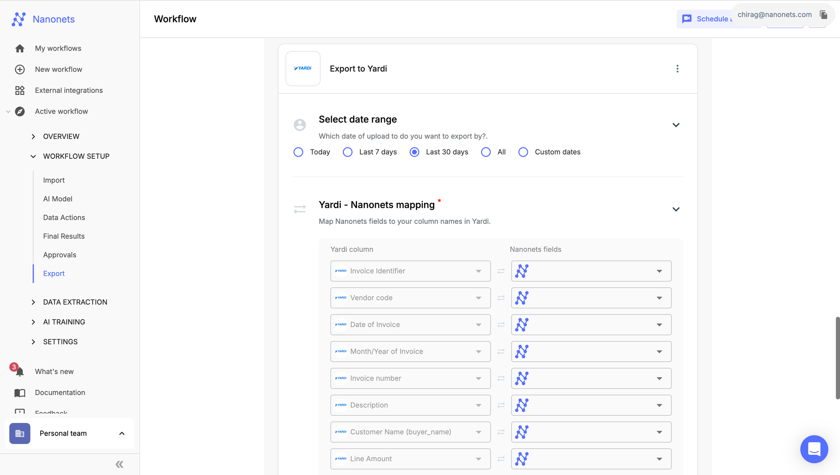840x475 pixels.
Task: Collapse the Select date range section
Action: pyautogui.click(x=675, y=125)
